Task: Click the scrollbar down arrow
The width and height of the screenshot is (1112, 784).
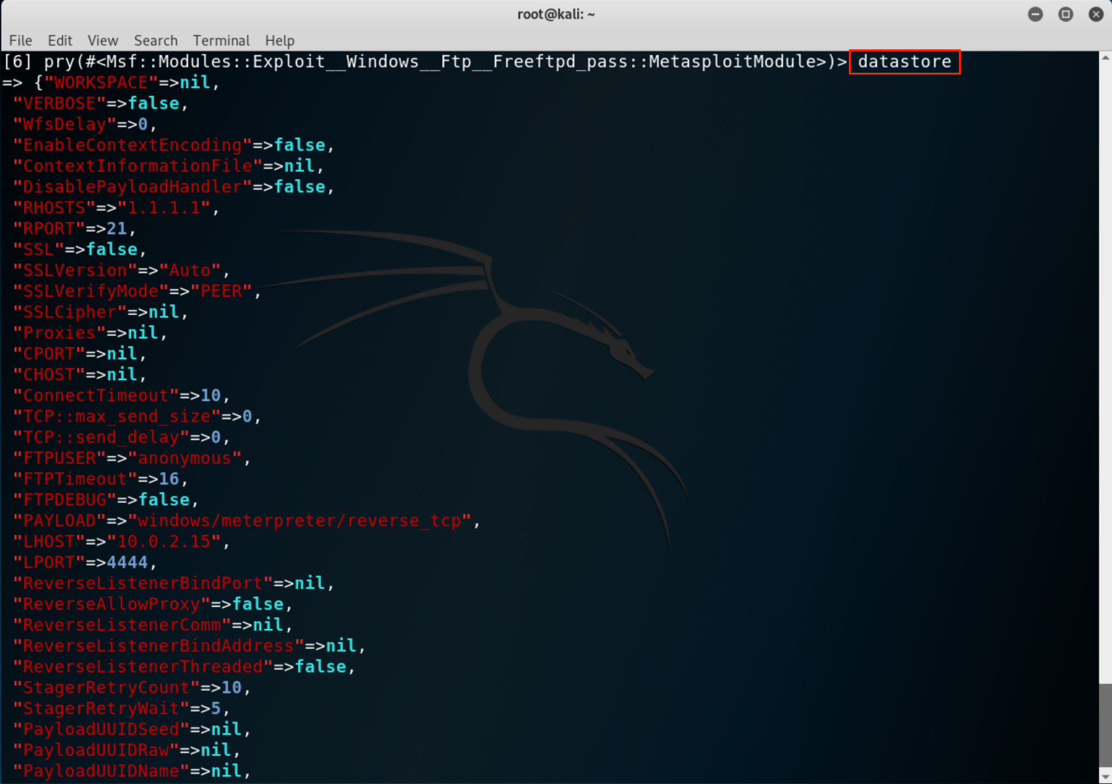Action: pyautogui.click(x=1105, y=777)
